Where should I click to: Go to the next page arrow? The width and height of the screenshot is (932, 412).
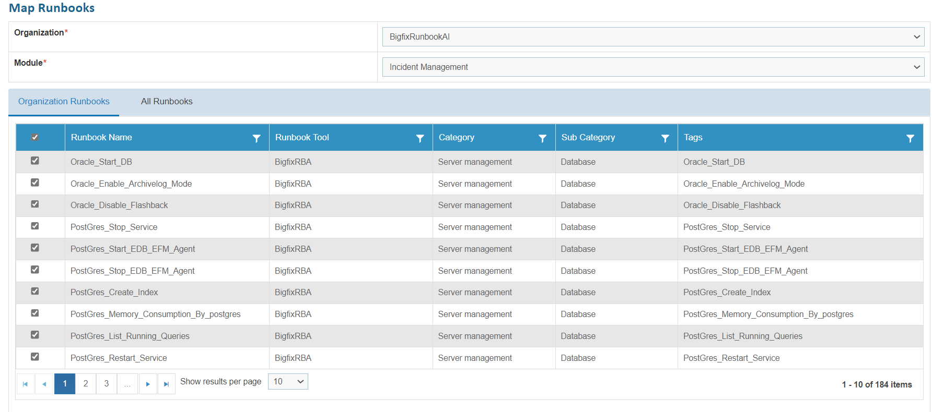click(148, 384)
